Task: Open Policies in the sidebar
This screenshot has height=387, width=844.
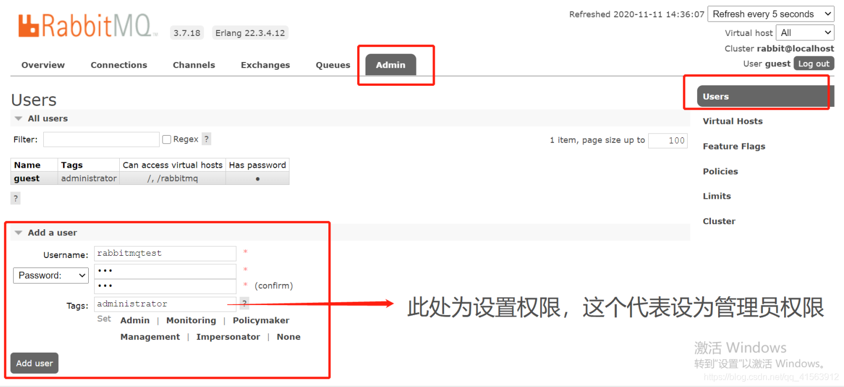Action: 720,171
